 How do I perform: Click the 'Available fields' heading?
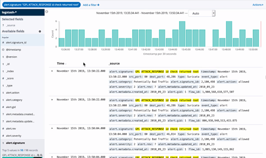pos(13,31)
